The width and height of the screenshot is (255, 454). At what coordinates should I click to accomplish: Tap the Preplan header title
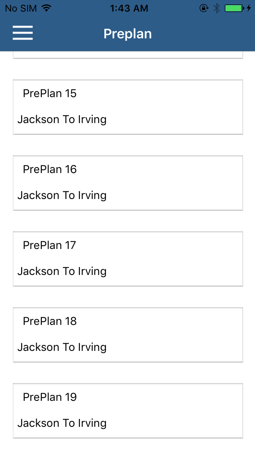[x=127, y=34]
